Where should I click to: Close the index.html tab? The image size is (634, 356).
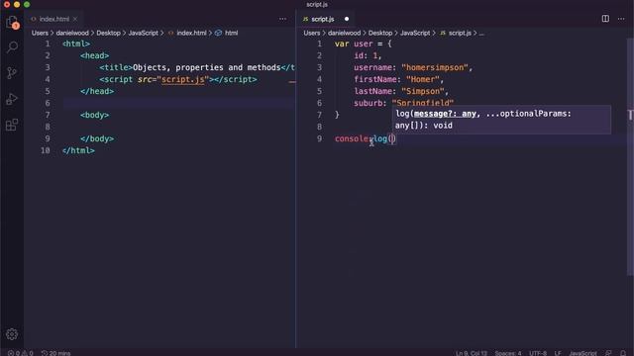tap(75, 19)
